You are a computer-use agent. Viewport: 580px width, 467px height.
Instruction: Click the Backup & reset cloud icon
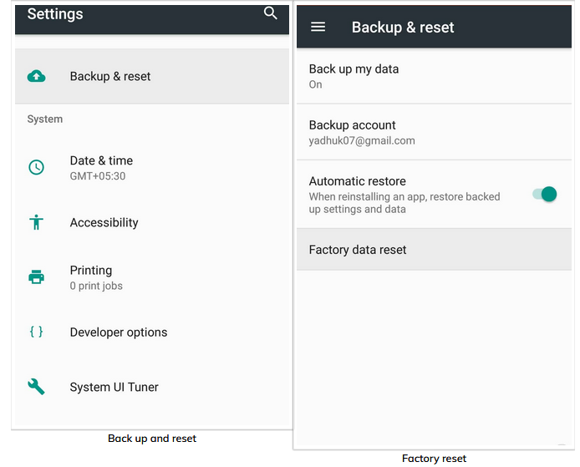(37, 76)
